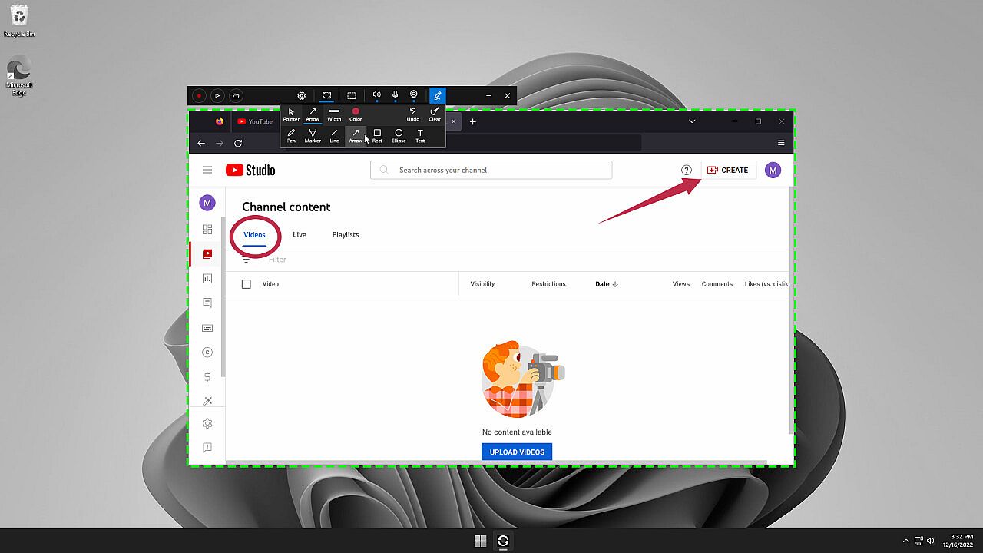Switch to the Playlists tab
The width and height of the screenshot is (983, 553).
click(346, 235)
